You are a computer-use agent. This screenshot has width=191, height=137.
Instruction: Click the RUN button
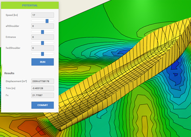pos(43,62)
